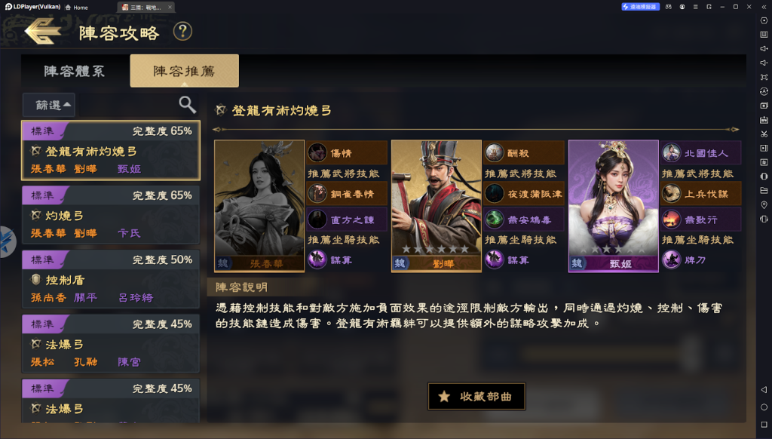Select the 控制盾 lineup entry
Viewport: 772px width, 439px height.
(111, 278)
